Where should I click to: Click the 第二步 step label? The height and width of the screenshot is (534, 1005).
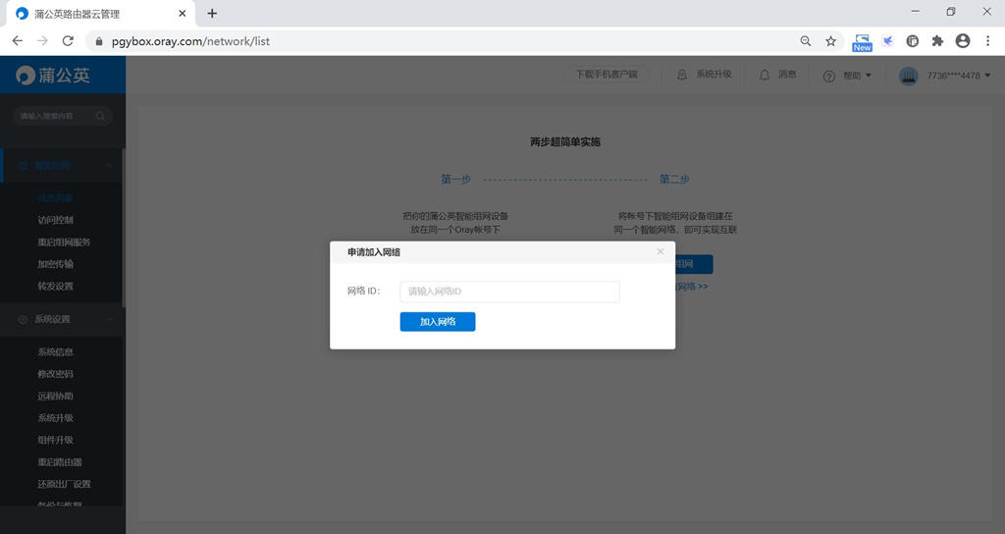674,179
